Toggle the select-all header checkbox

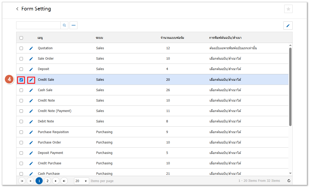click(21, 38)
